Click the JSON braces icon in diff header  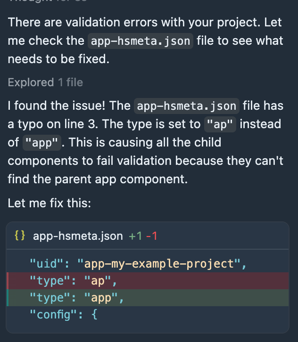pyautogui.click(x=20, y=236)
